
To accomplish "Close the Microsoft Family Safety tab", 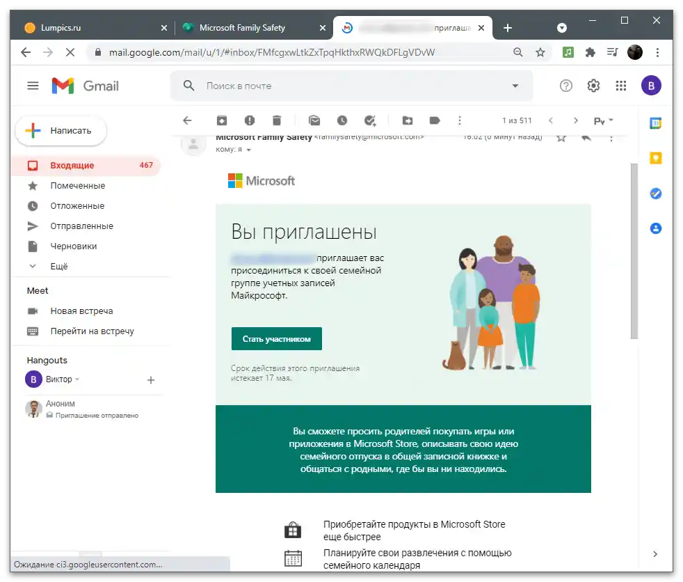I will coord(322,28).
